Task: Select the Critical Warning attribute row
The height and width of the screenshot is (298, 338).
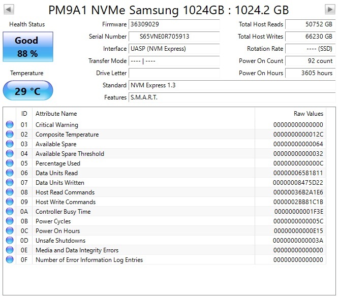Action: pos(165,125)
